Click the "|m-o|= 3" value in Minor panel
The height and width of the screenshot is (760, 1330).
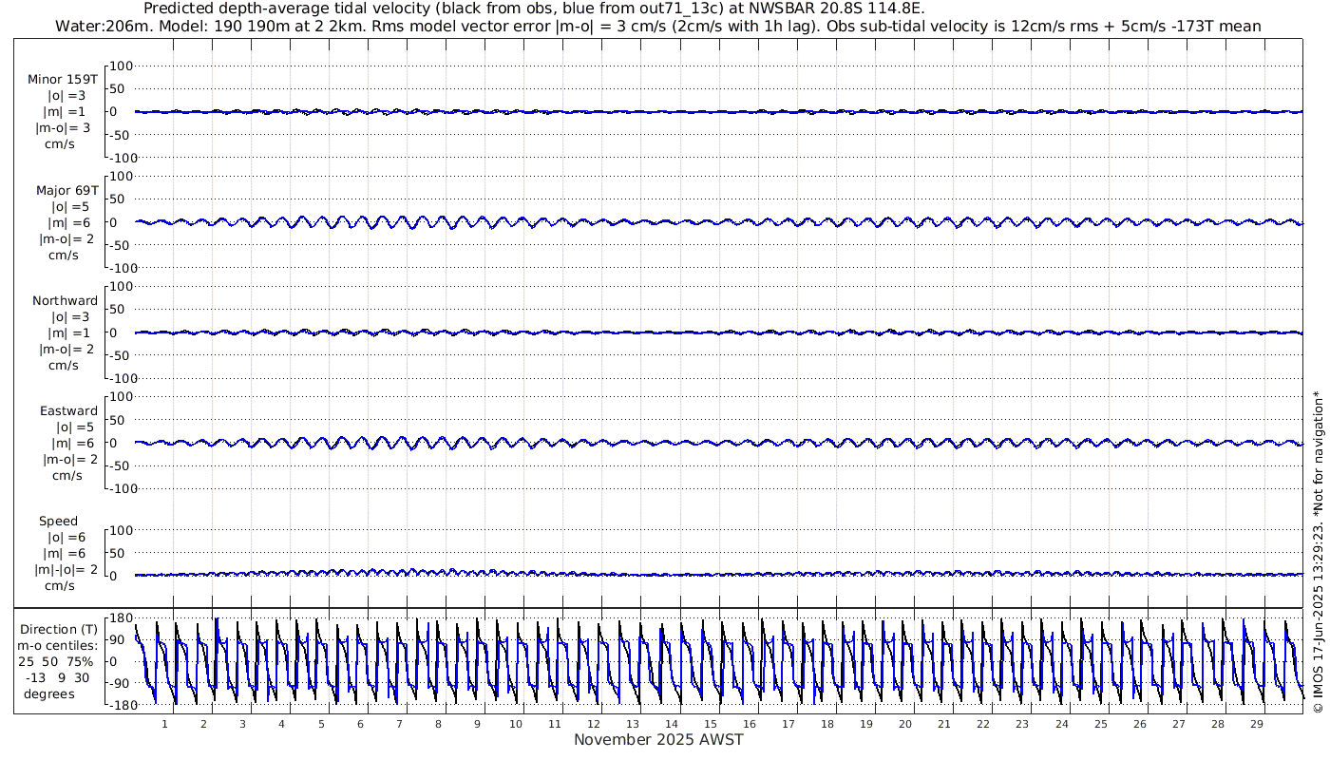point(64,128)
